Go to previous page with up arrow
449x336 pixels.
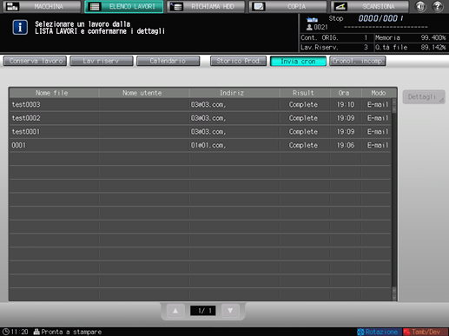tap(175, 311)
